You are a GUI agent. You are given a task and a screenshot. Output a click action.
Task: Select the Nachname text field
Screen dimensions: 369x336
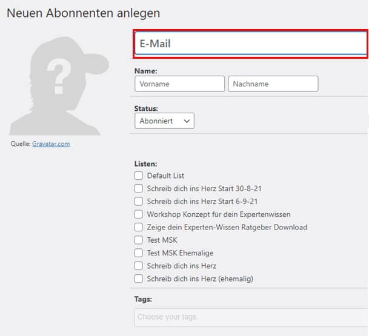273,84
